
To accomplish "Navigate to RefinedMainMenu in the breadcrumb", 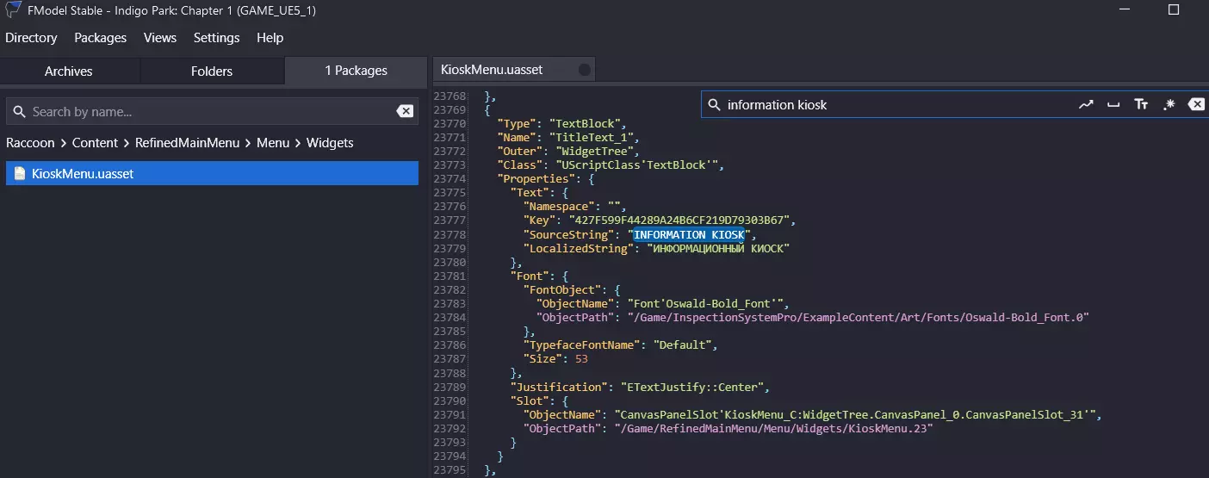I will pyautogui.click(x=187, y=143).
